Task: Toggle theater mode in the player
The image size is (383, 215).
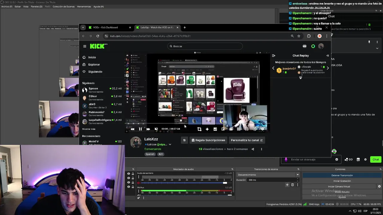Action: [x=239, y=129]
